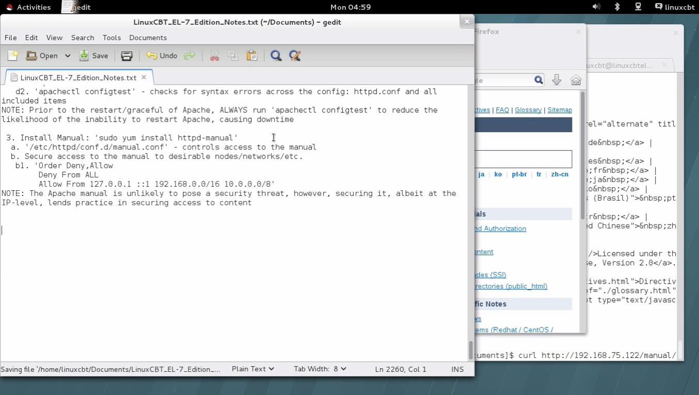Open the clock showing Mon 04:59
The height and width of the screenshot is (395, 699).
[351, 7]
